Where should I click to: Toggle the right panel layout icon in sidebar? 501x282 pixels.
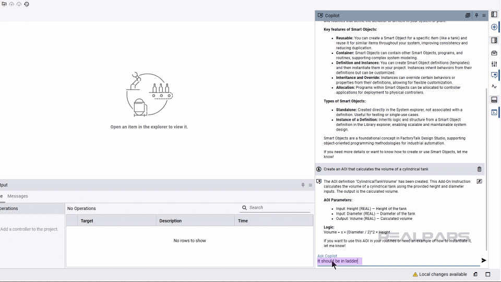494,40
